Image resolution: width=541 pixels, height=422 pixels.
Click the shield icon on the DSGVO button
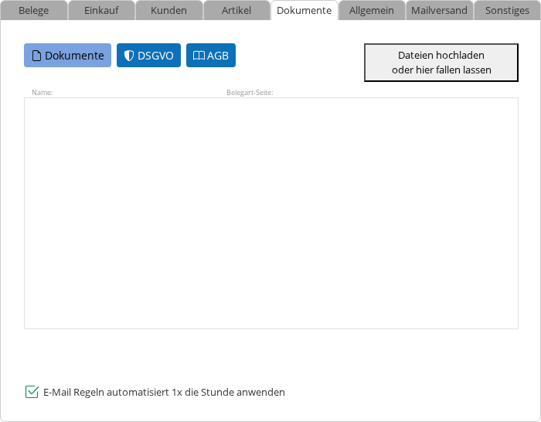[x=129, y=56]
